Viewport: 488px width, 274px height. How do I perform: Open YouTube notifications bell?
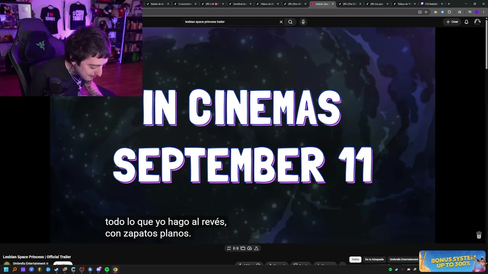(466, 22)
